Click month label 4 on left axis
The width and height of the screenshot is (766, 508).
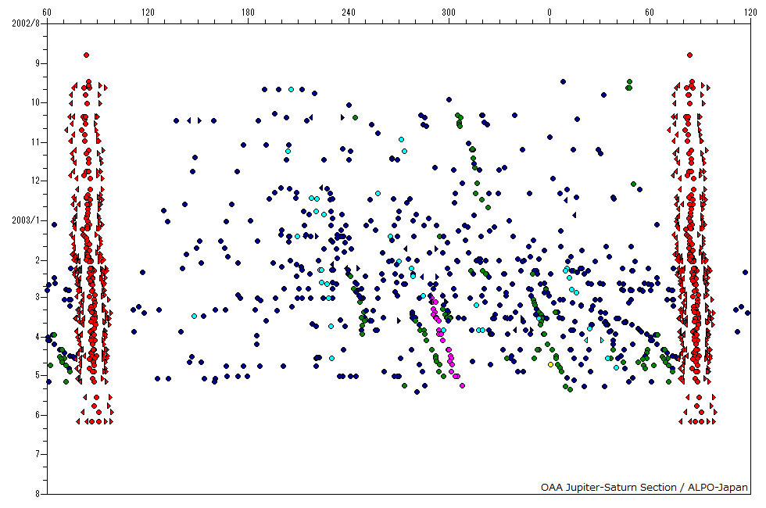(38, 337)
